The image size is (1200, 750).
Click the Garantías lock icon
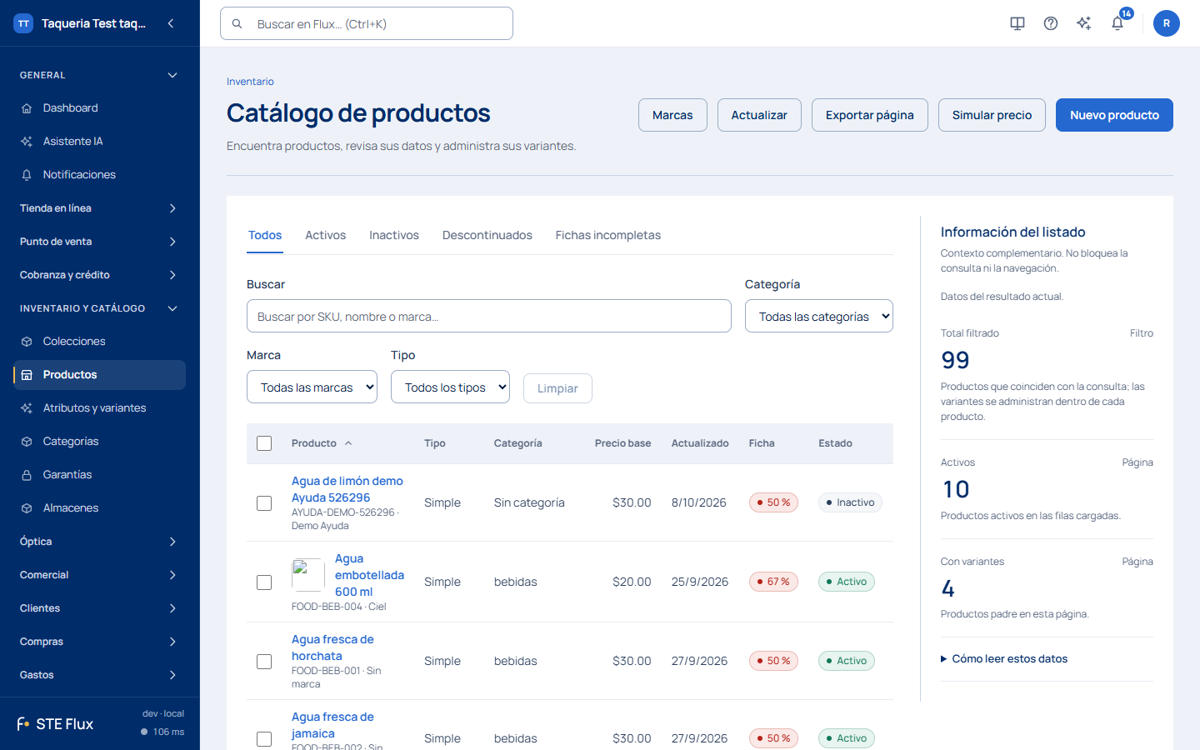click(27, 475)
